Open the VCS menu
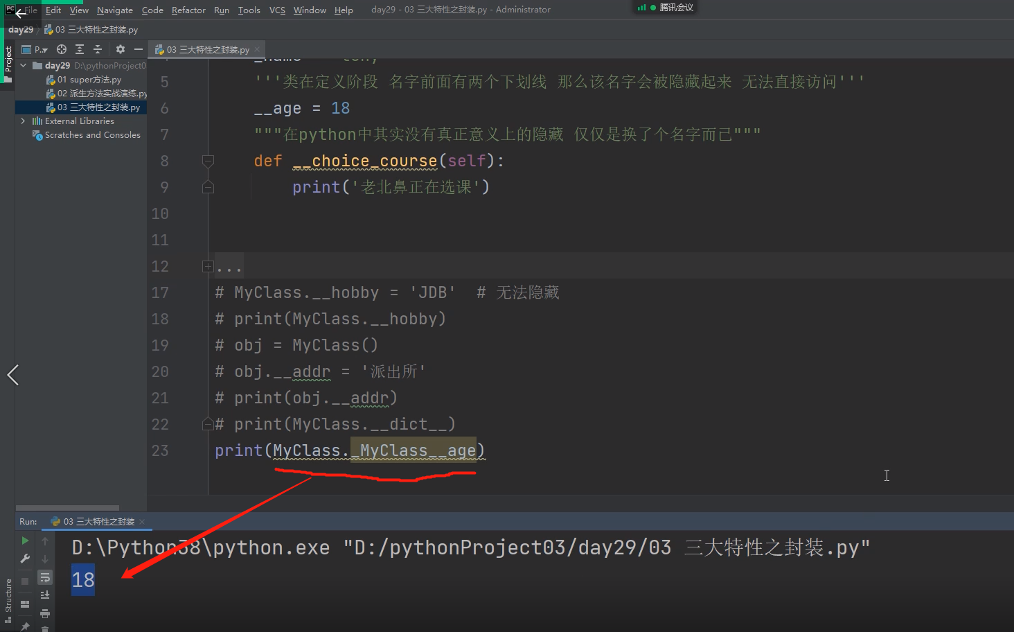Screen dimensions: 1014x632 [x=277, y=10]
